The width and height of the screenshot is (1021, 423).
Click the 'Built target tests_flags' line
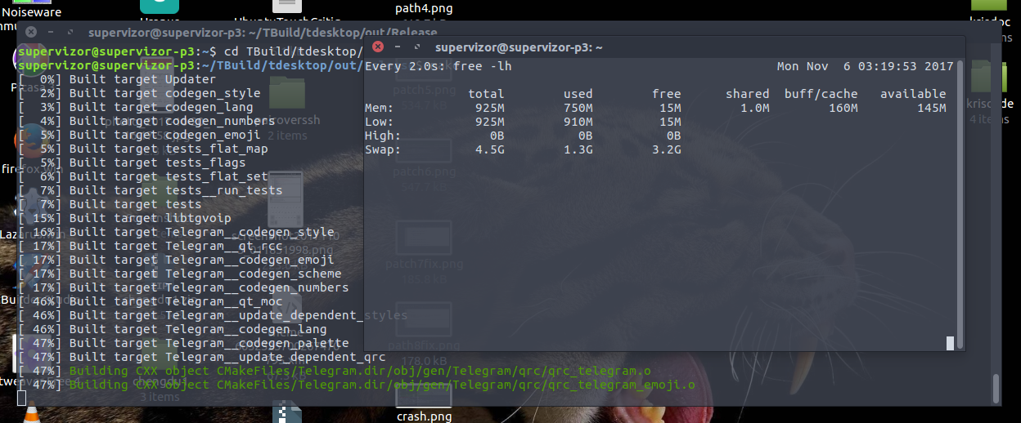click(x=132, y=163)
